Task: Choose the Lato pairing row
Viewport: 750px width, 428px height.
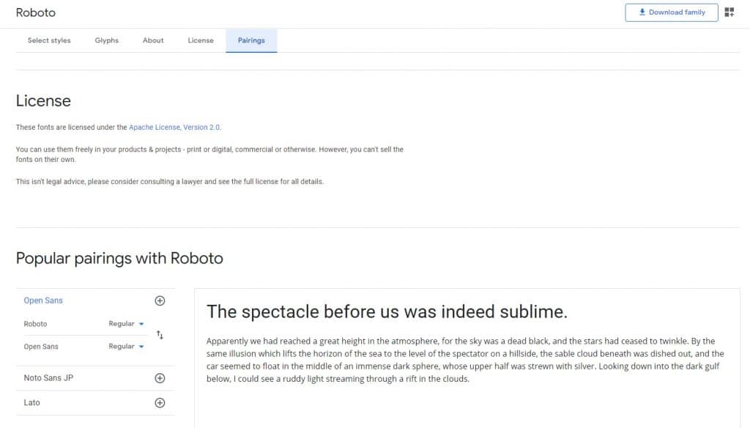Action: point(32,402)
